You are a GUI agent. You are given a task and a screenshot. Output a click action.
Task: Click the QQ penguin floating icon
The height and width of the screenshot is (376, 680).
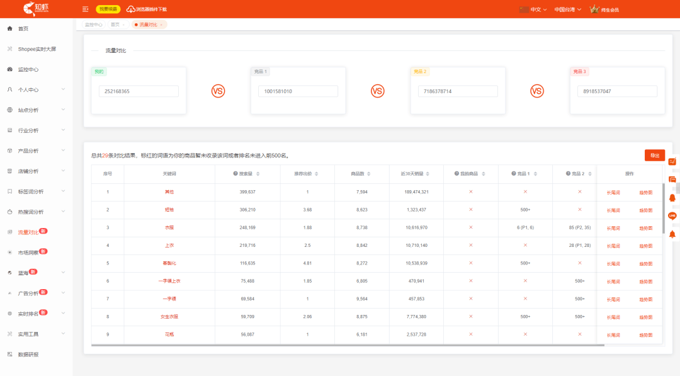tap(672, 198)
